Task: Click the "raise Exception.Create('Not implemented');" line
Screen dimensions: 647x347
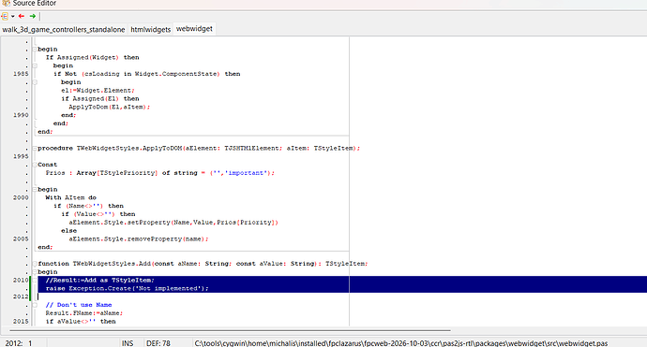Action: 128,289
